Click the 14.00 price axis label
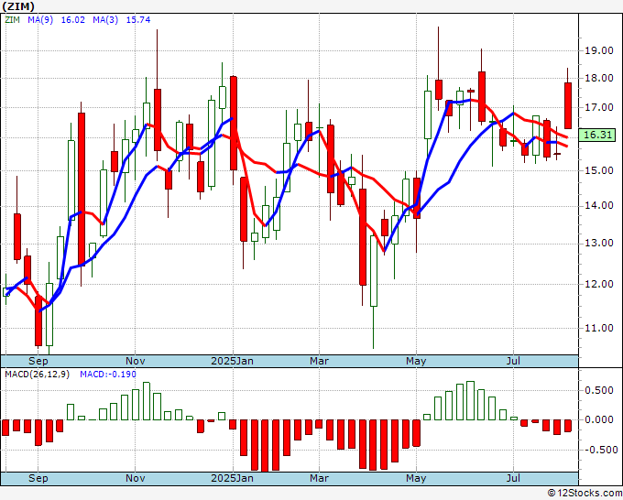The width and height of the screenshot is (623, 500). (599, 206)
